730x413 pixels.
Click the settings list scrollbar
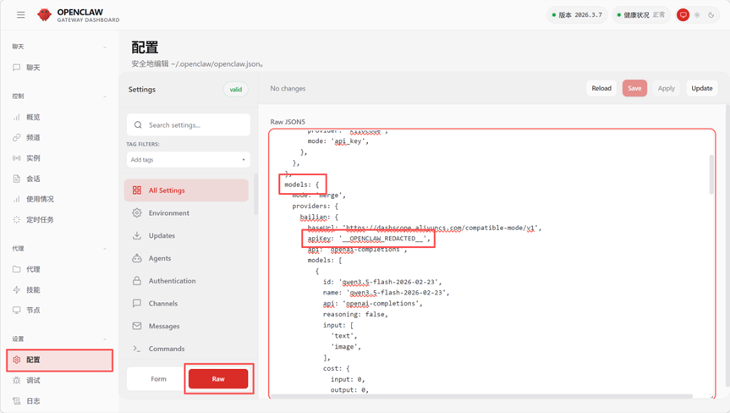[255, 194]
